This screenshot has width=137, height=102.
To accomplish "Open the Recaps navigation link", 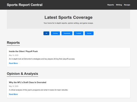I will click(x=127, y=5).
